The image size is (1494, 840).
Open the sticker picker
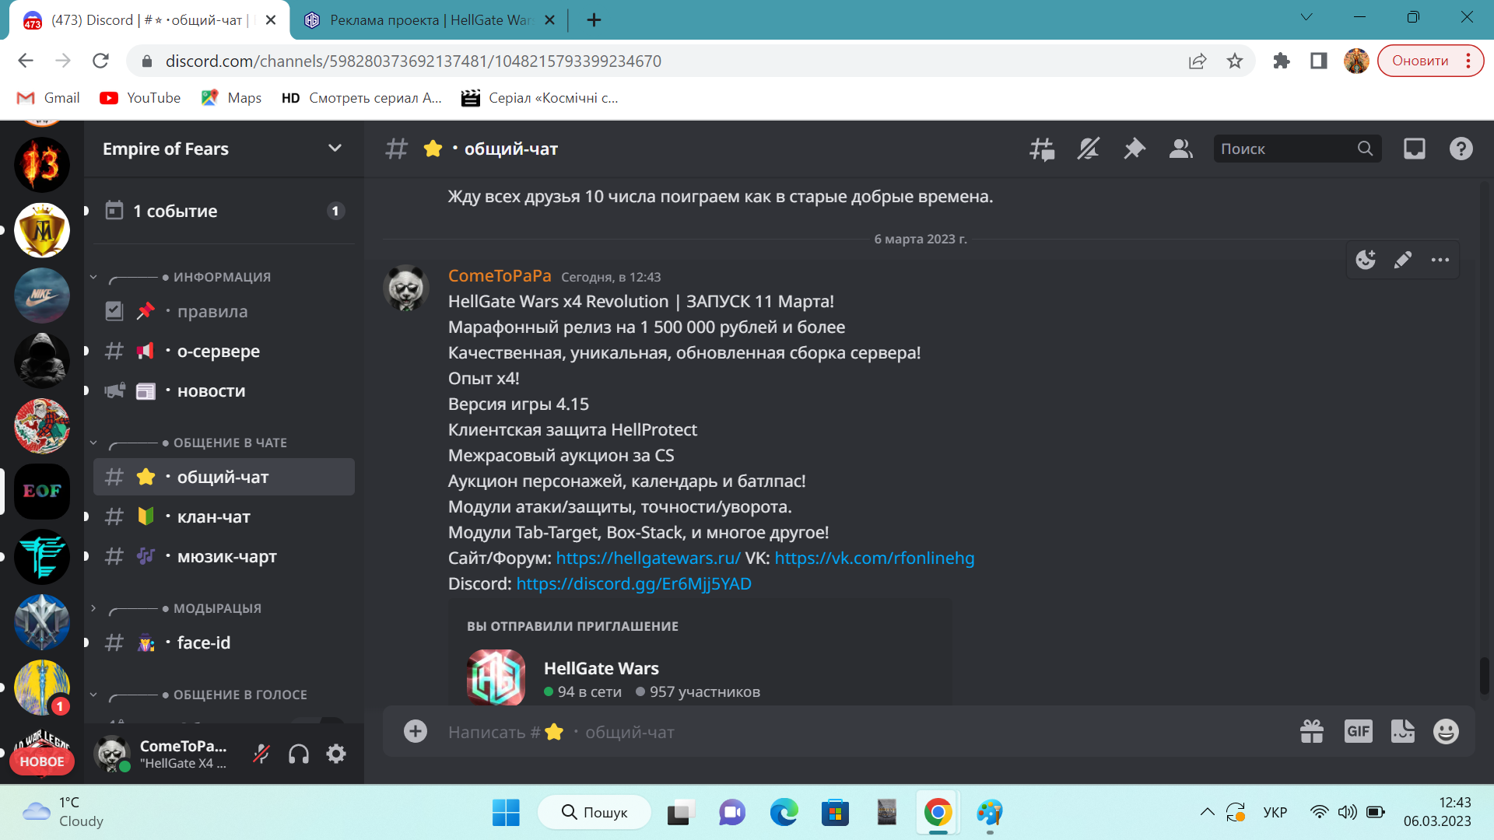coord(1403,731)
